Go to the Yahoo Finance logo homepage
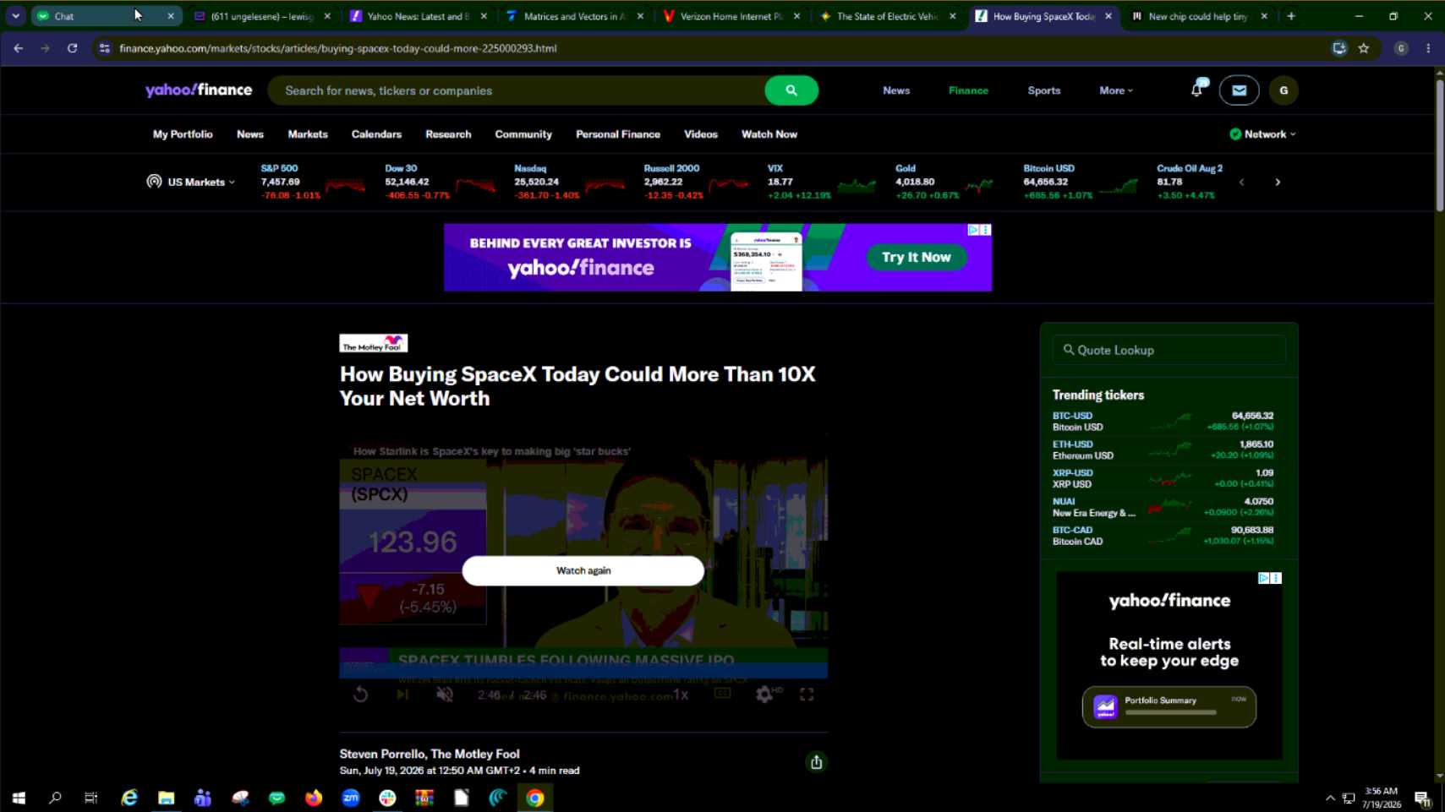Image resolution: width=1445 pixels, height=812 pixels. [199, 90]
